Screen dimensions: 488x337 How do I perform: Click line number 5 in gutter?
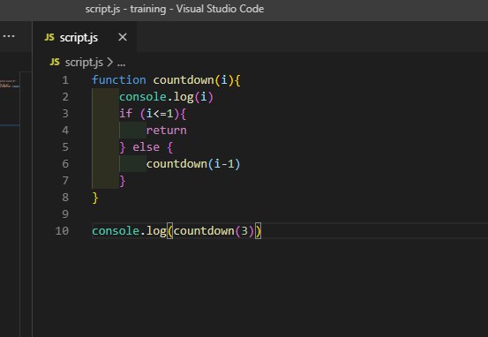click(65, 146)
